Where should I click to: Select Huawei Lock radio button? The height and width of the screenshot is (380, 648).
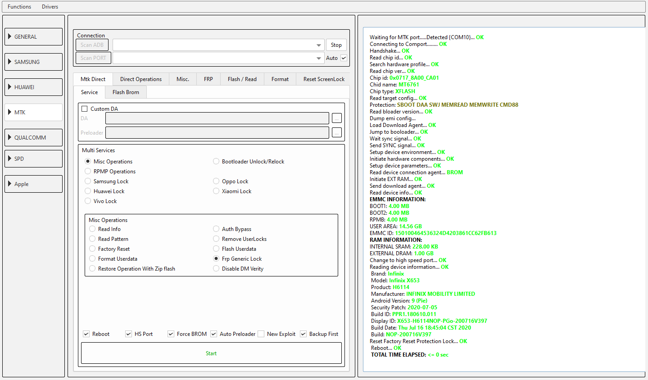tap(88, 191)
